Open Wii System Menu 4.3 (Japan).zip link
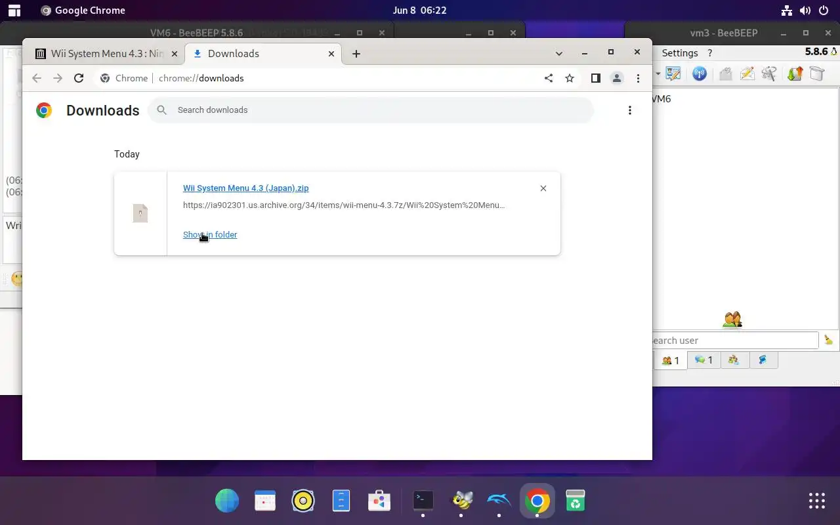Image resolution: width=840 pixels, height=525 pixels. pyautogui.click(x=245, y=188)
